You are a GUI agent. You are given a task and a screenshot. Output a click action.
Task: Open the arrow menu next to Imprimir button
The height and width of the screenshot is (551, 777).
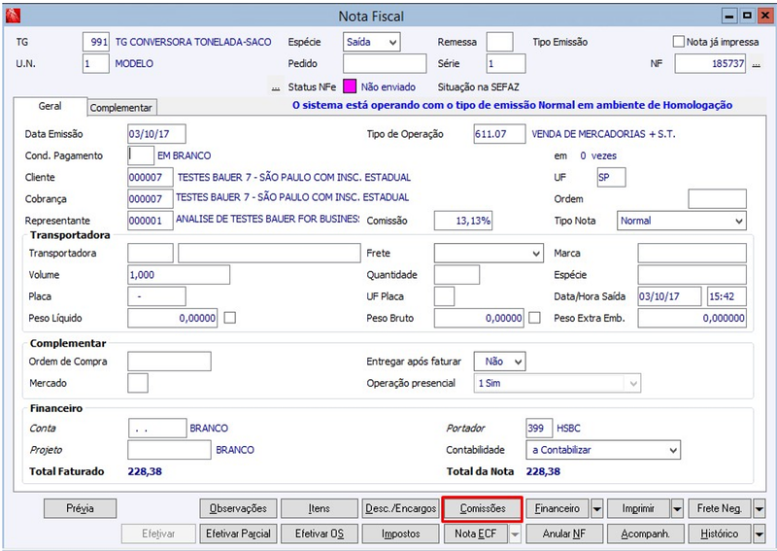click(677, 508)
